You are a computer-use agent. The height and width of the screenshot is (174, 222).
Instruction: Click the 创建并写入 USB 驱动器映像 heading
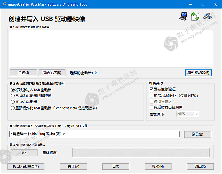(x=47, y=19)
